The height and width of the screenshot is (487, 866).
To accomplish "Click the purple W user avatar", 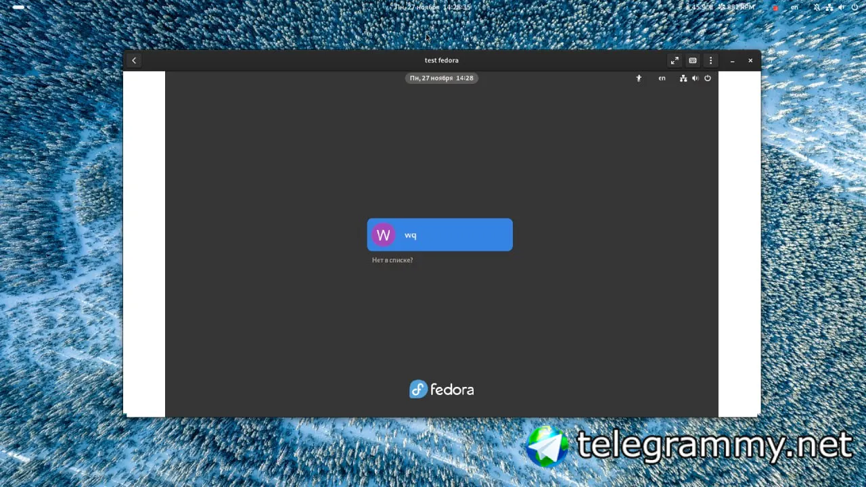I will pos(384,235).
